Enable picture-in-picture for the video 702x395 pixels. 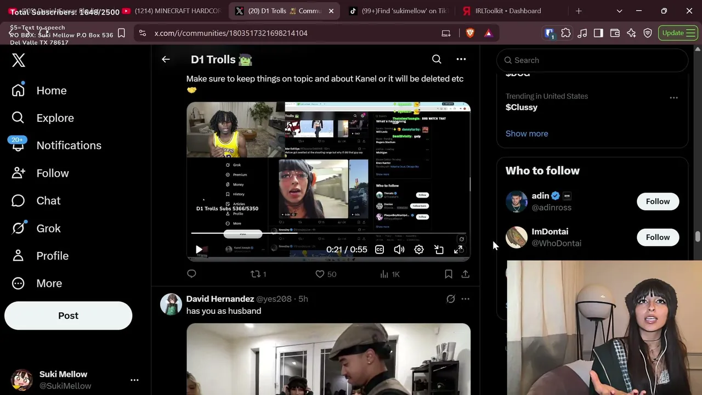point(439,250)
